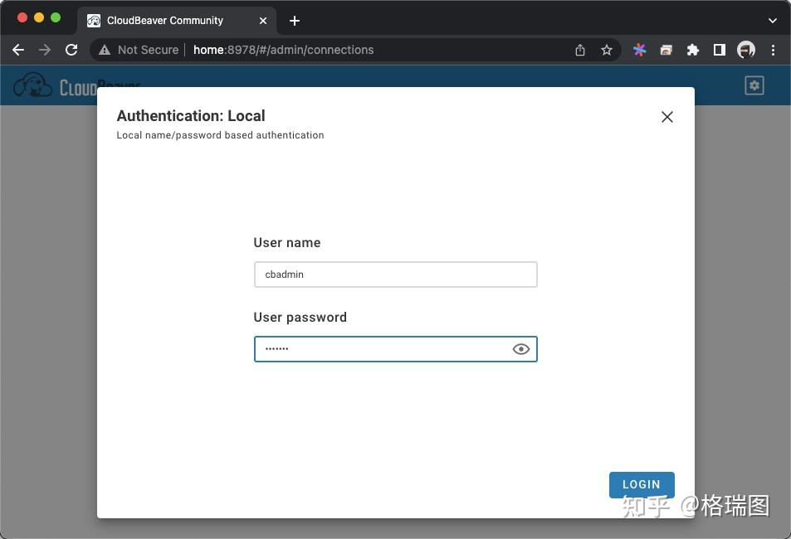Click the Not Secure warning indicator
791x539 pixels.
(x=139, y=50)
